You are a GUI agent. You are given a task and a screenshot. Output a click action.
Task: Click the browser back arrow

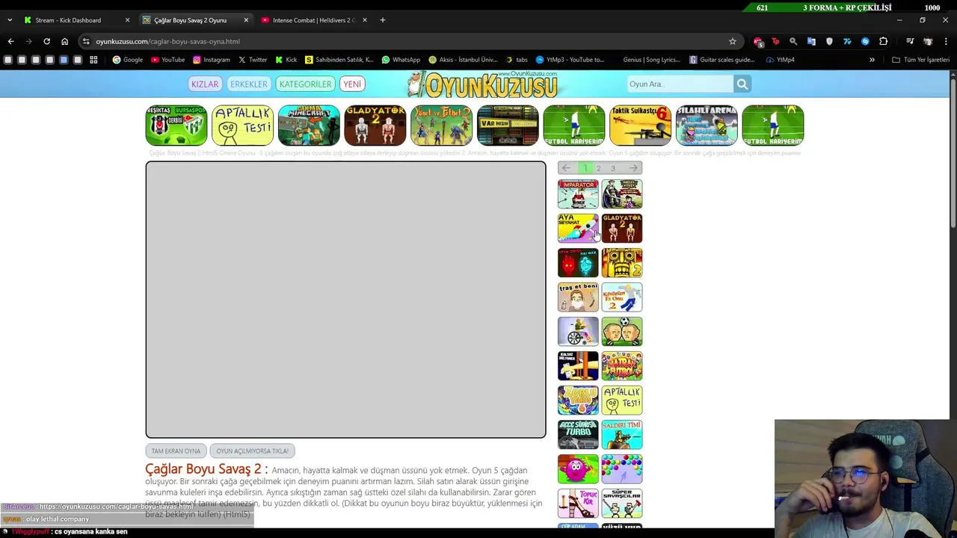point(10,41)
